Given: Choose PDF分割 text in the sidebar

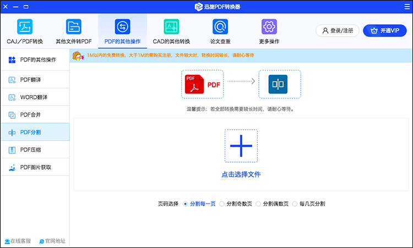Looking at the screenshot, I should [30, 133].
